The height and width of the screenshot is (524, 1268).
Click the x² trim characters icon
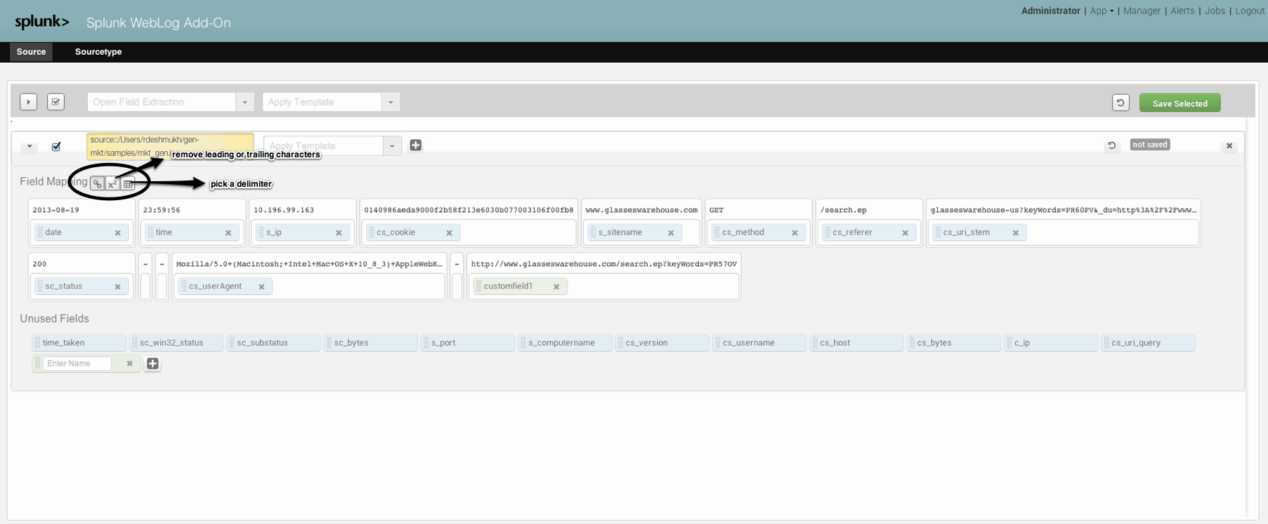tap(112, 184)
